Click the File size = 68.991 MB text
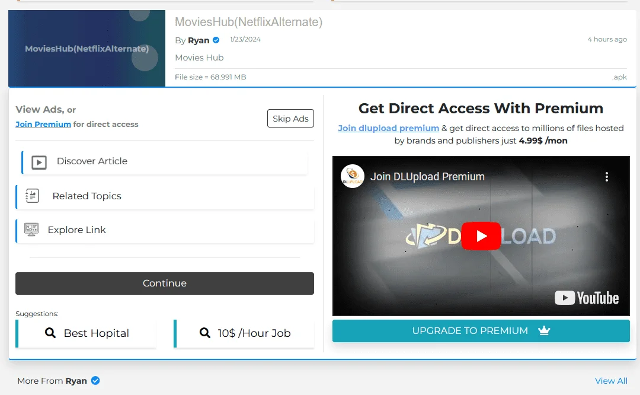This screenshot has width=640, height=395. click(x=210, y=77)
